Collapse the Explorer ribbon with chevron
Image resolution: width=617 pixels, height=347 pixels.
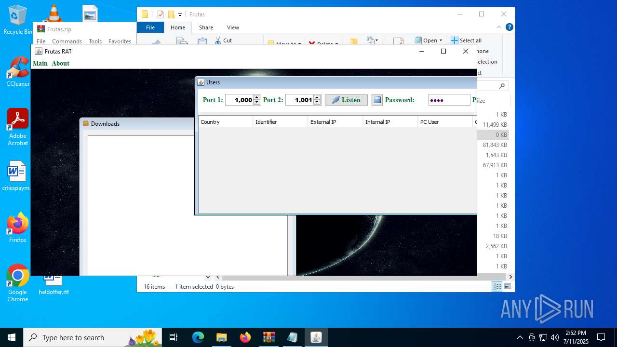coord(499,27)
